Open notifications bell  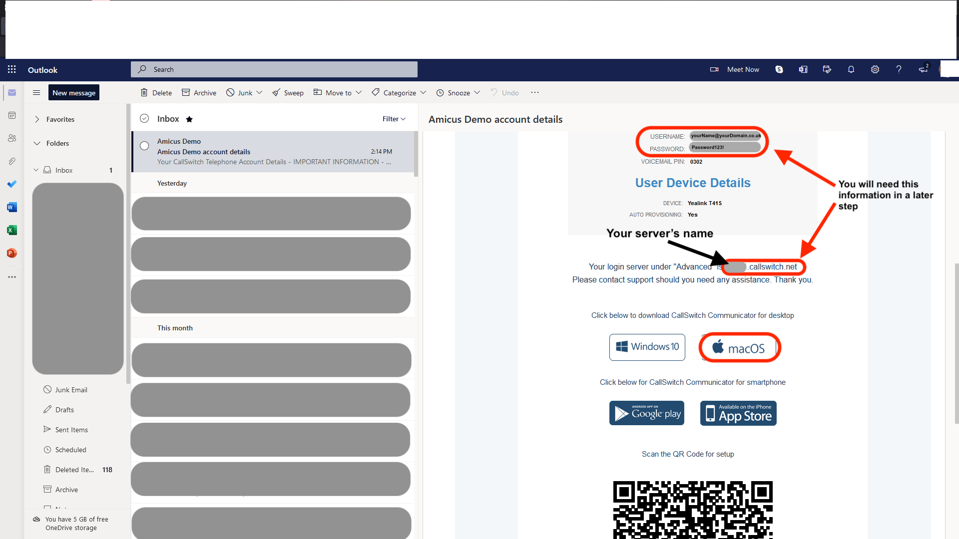[851, 69]
